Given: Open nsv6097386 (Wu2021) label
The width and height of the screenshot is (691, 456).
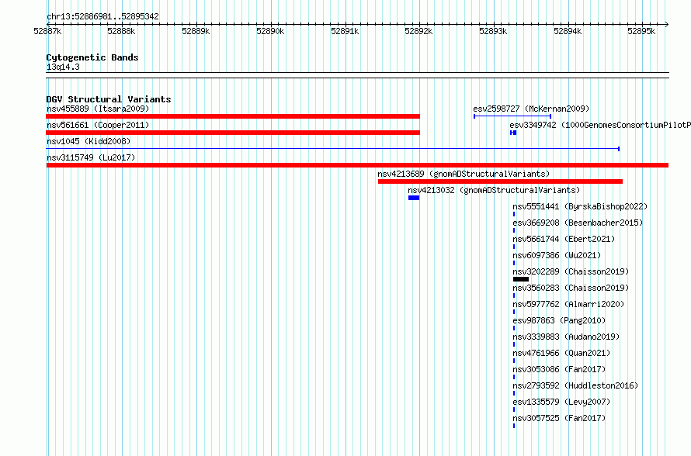Looking at the screenshot, I should tap(557, 255).
